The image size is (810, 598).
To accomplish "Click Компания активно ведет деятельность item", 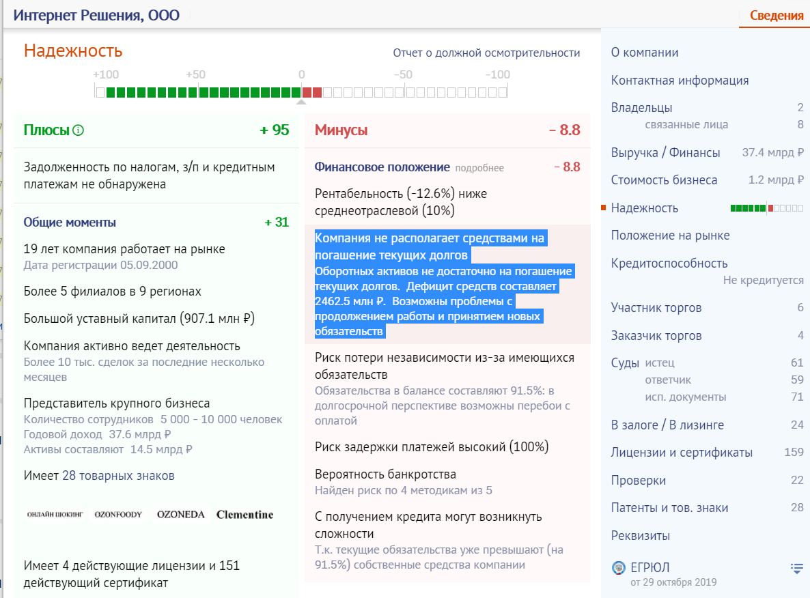I will 132,346.
